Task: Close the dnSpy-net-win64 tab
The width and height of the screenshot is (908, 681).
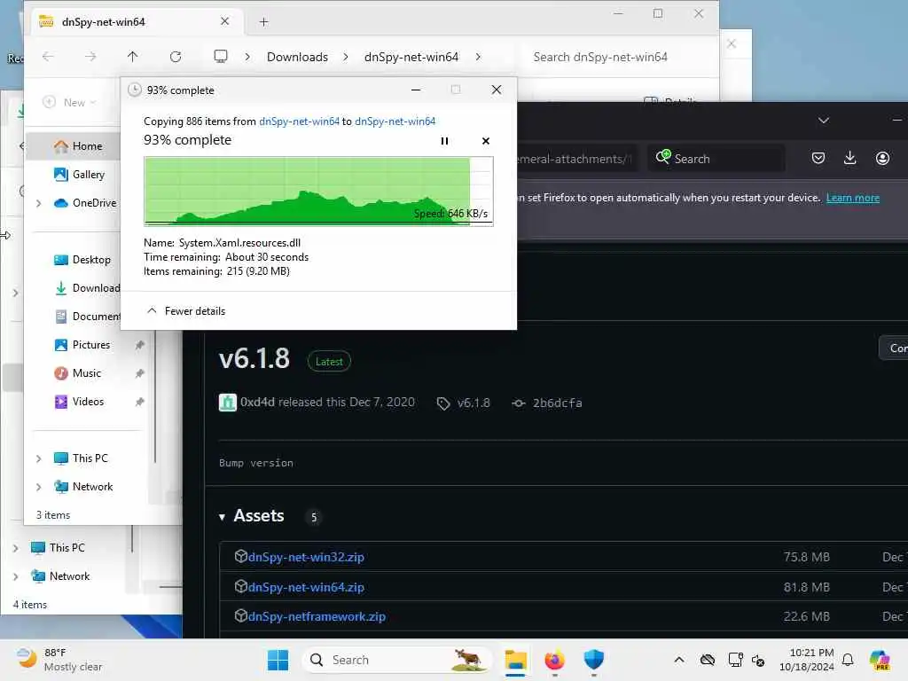Action: click(224, 21)
